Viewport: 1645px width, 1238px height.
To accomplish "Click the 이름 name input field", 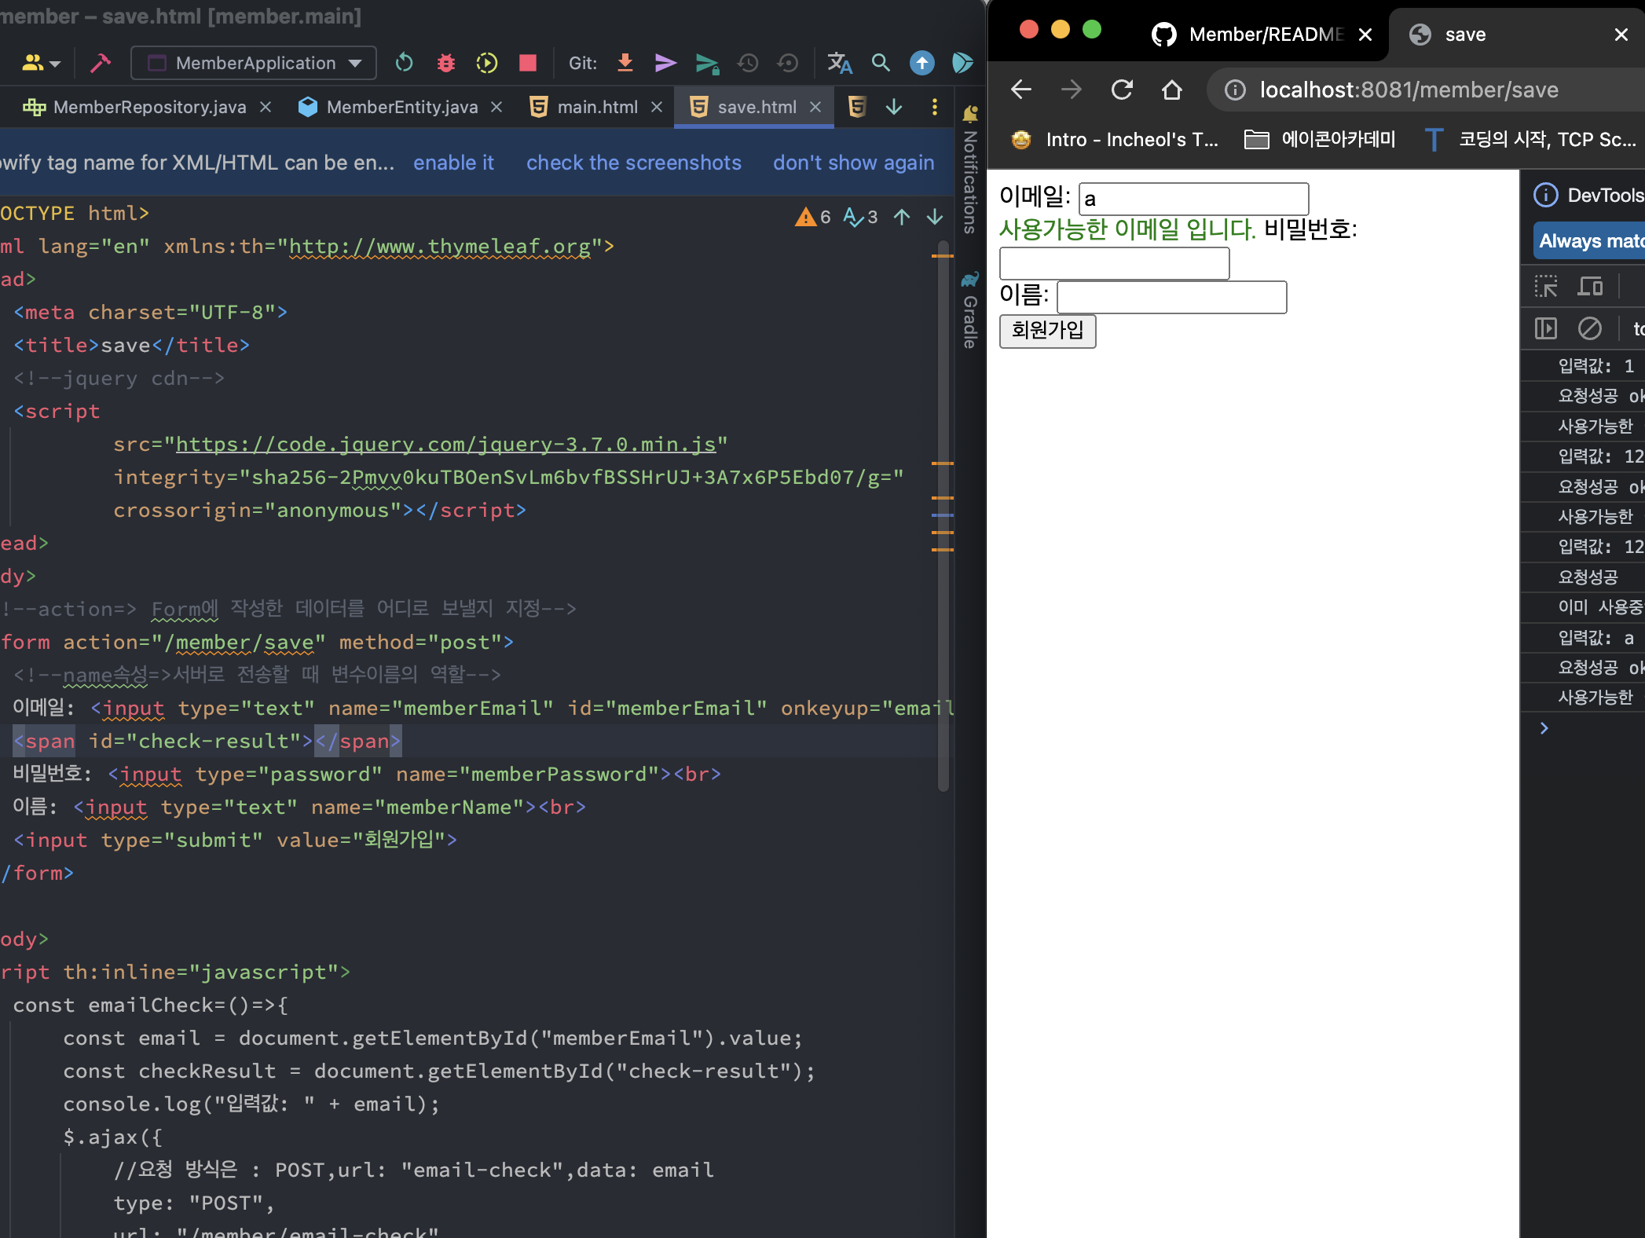I will pos(1171,297).
